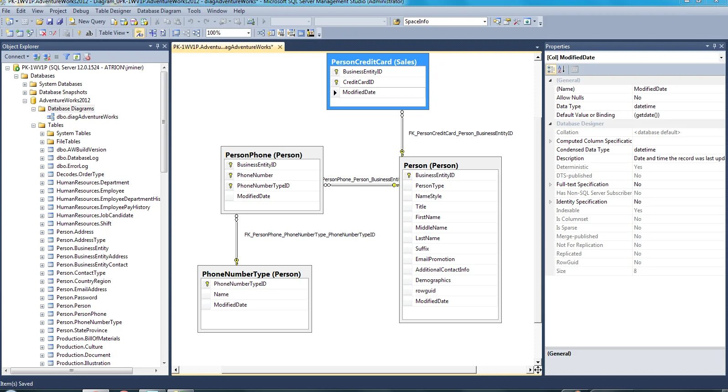Click the Relationships icon in diagram toolbar
The width and height of the screenshot is (728, 392).
coord(261,33)
